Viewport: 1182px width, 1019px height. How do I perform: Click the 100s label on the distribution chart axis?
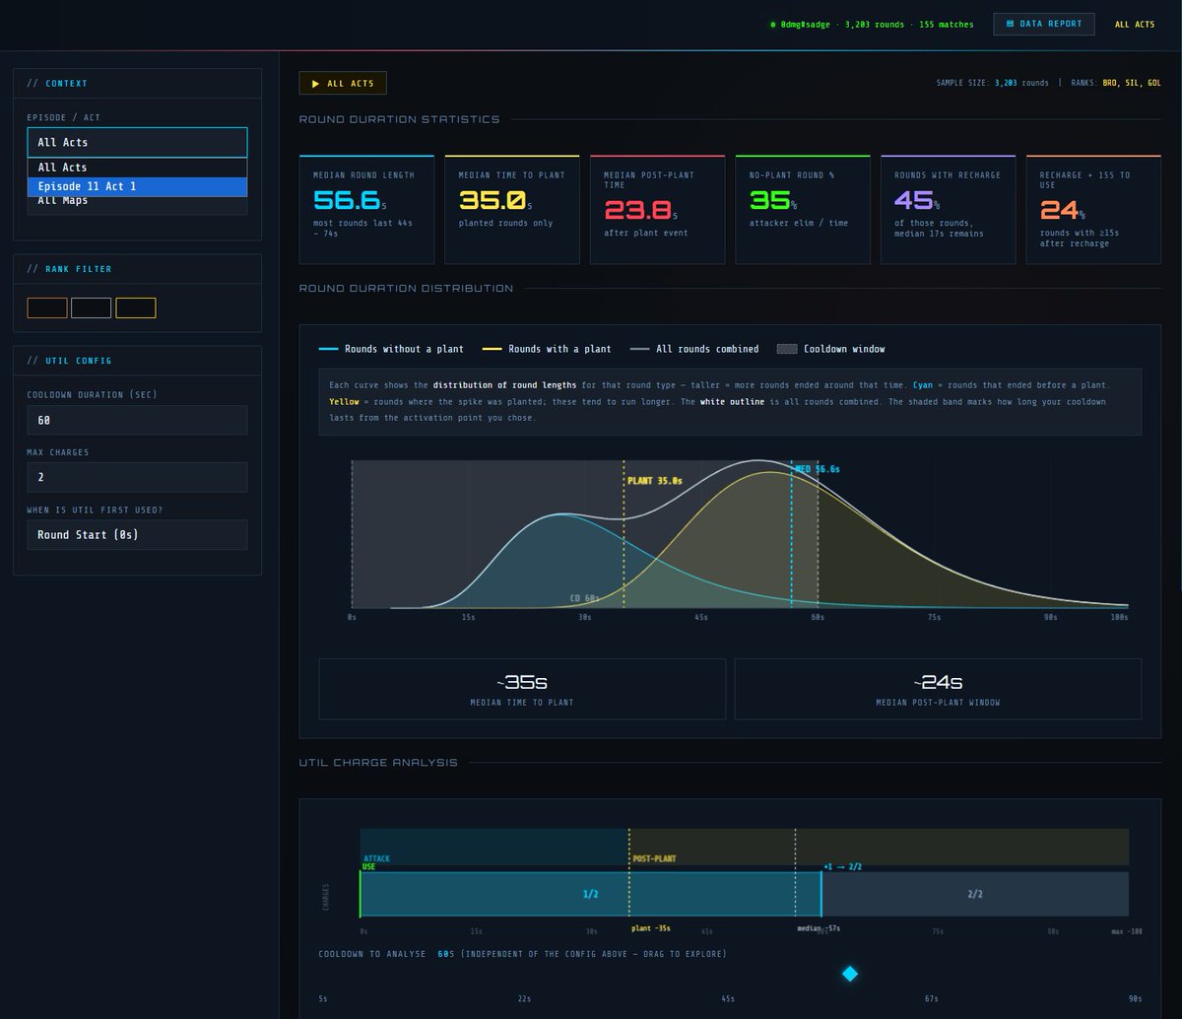1119,618
